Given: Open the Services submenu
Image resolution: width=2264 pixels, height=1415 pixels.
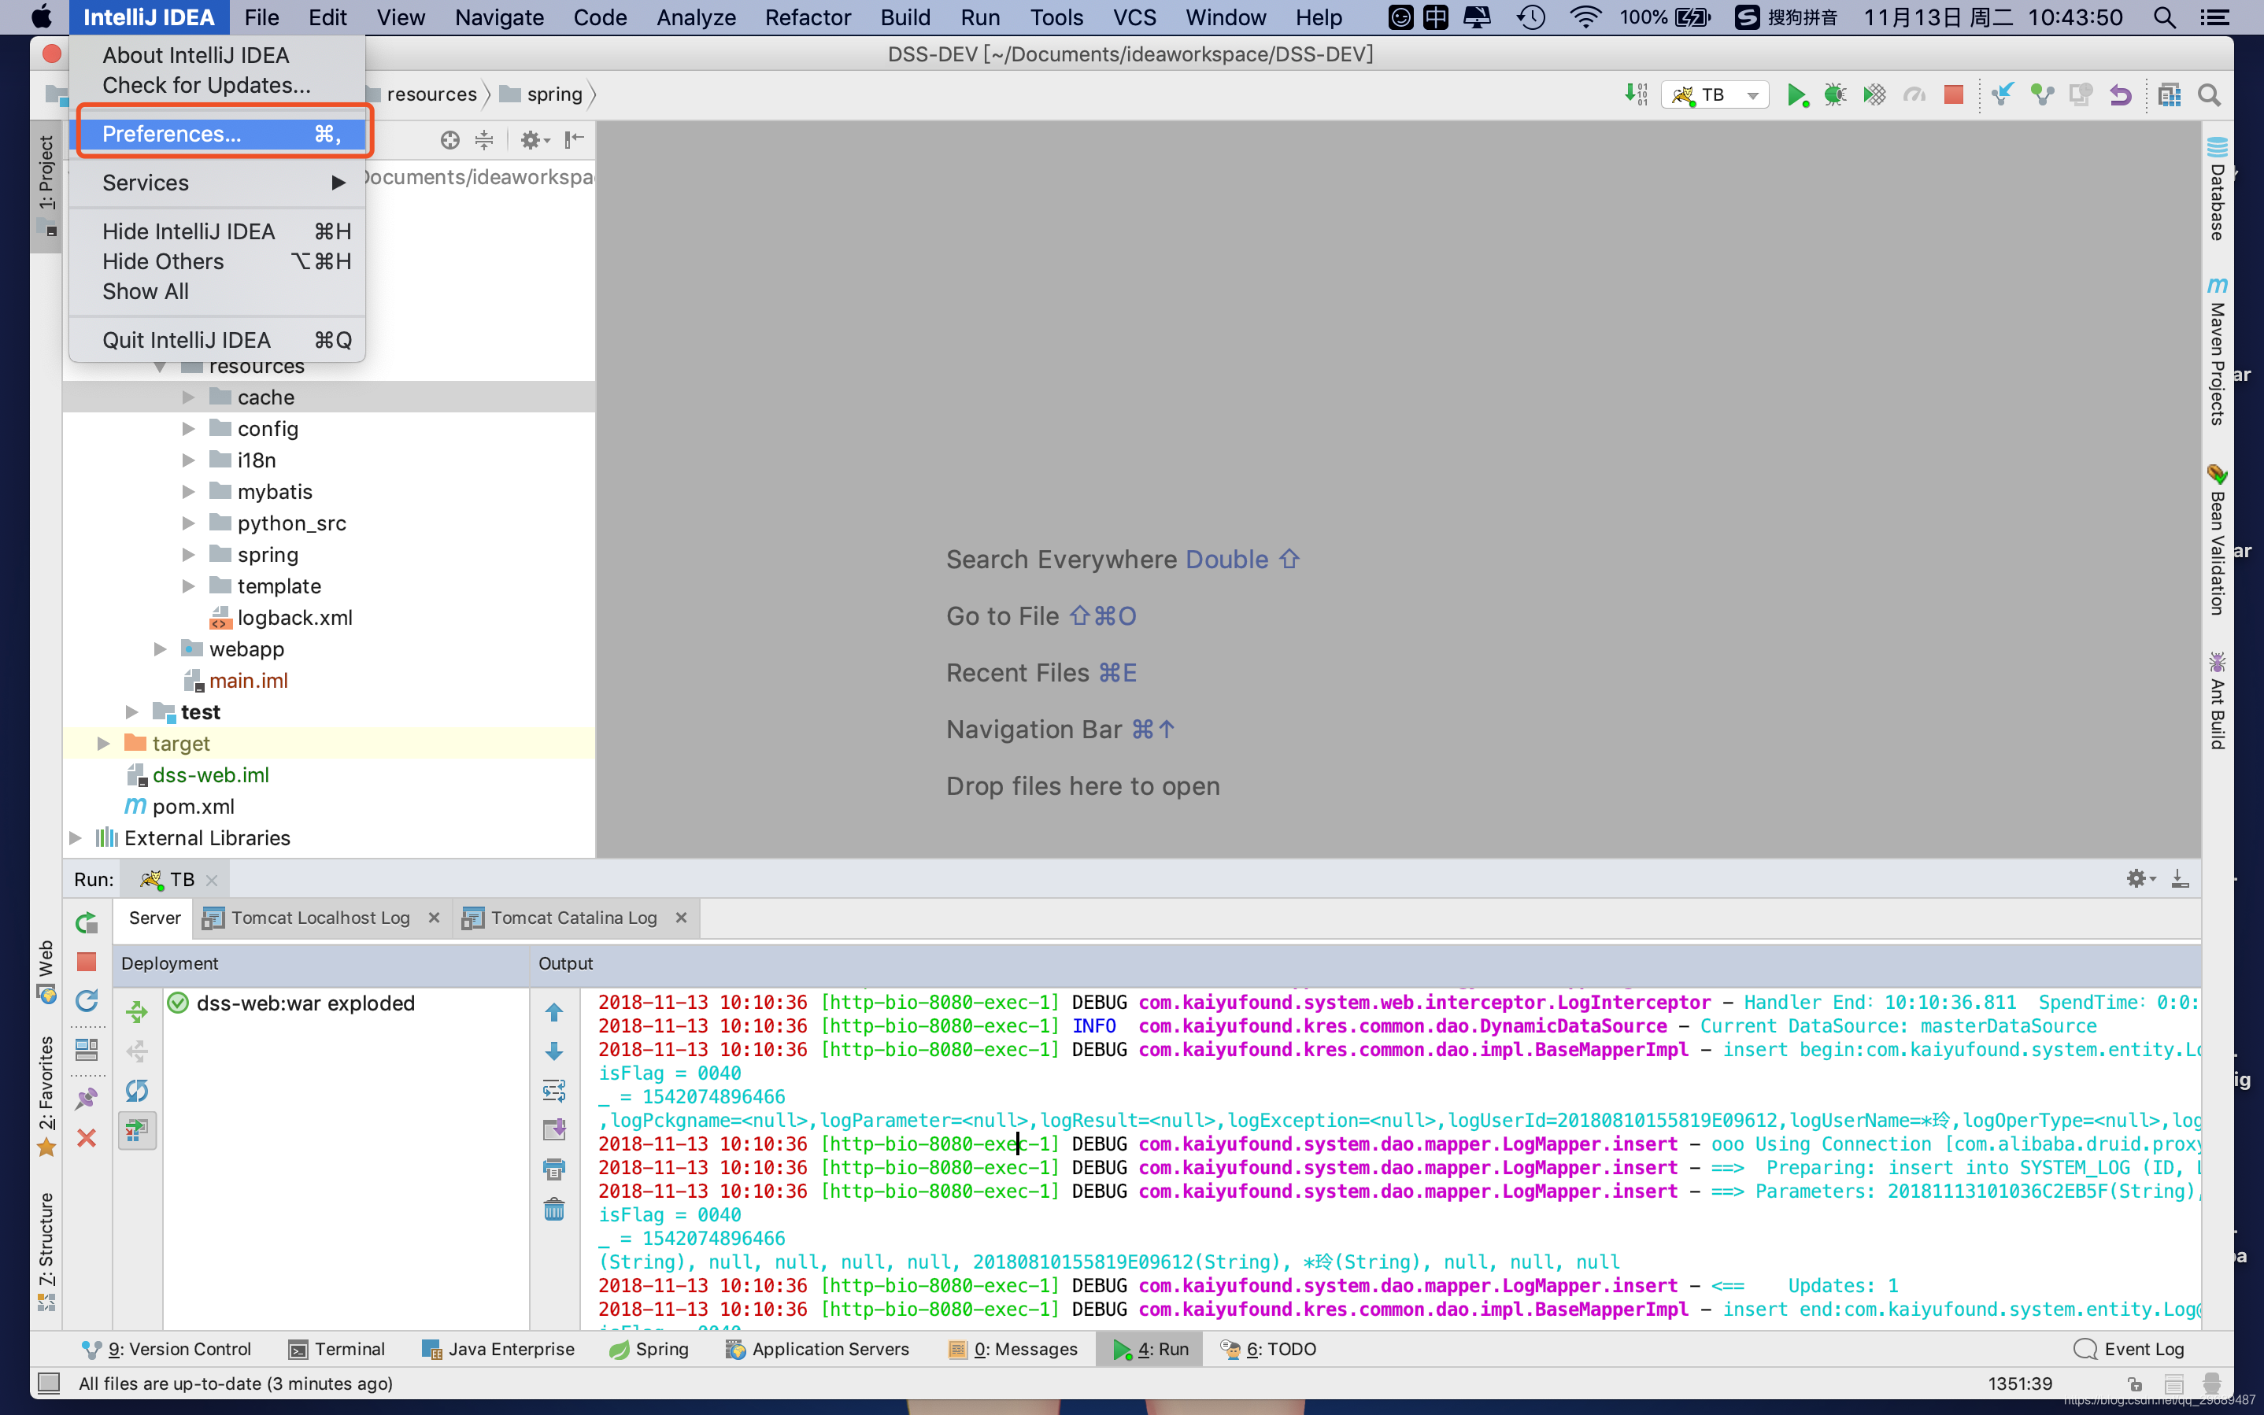Looking at the screenshot, I should click(x=217, y=183).
